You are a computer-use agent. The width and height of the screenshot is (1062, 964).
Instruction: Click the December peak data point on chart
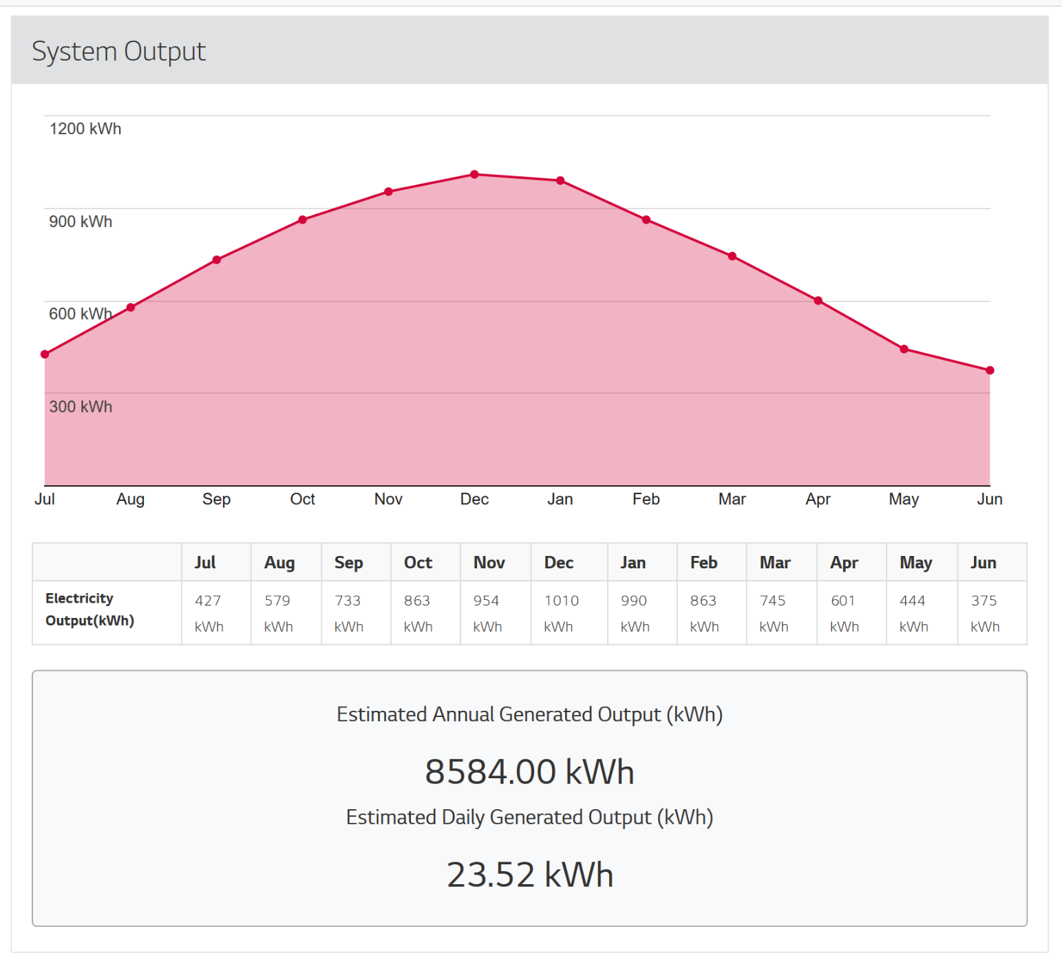pyautogui.click(x=474, y=175)
